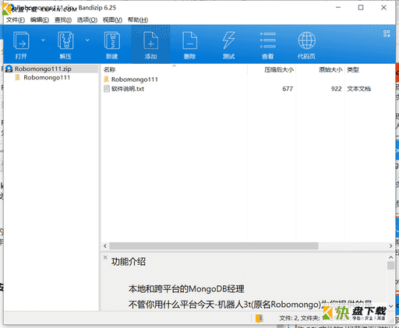
Task: Select Robomongo111 folder in file list
Action: coord(135,79)
